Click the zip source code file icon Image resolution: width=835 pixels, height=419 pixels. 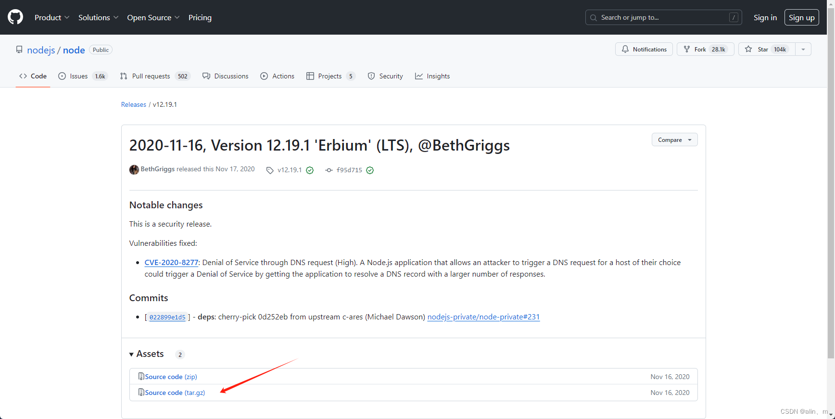point(141,377)
